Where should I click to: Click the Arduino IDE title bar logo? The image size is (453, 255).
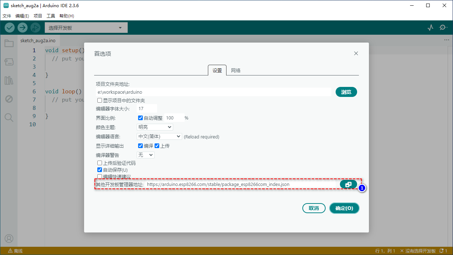point(6,6)
